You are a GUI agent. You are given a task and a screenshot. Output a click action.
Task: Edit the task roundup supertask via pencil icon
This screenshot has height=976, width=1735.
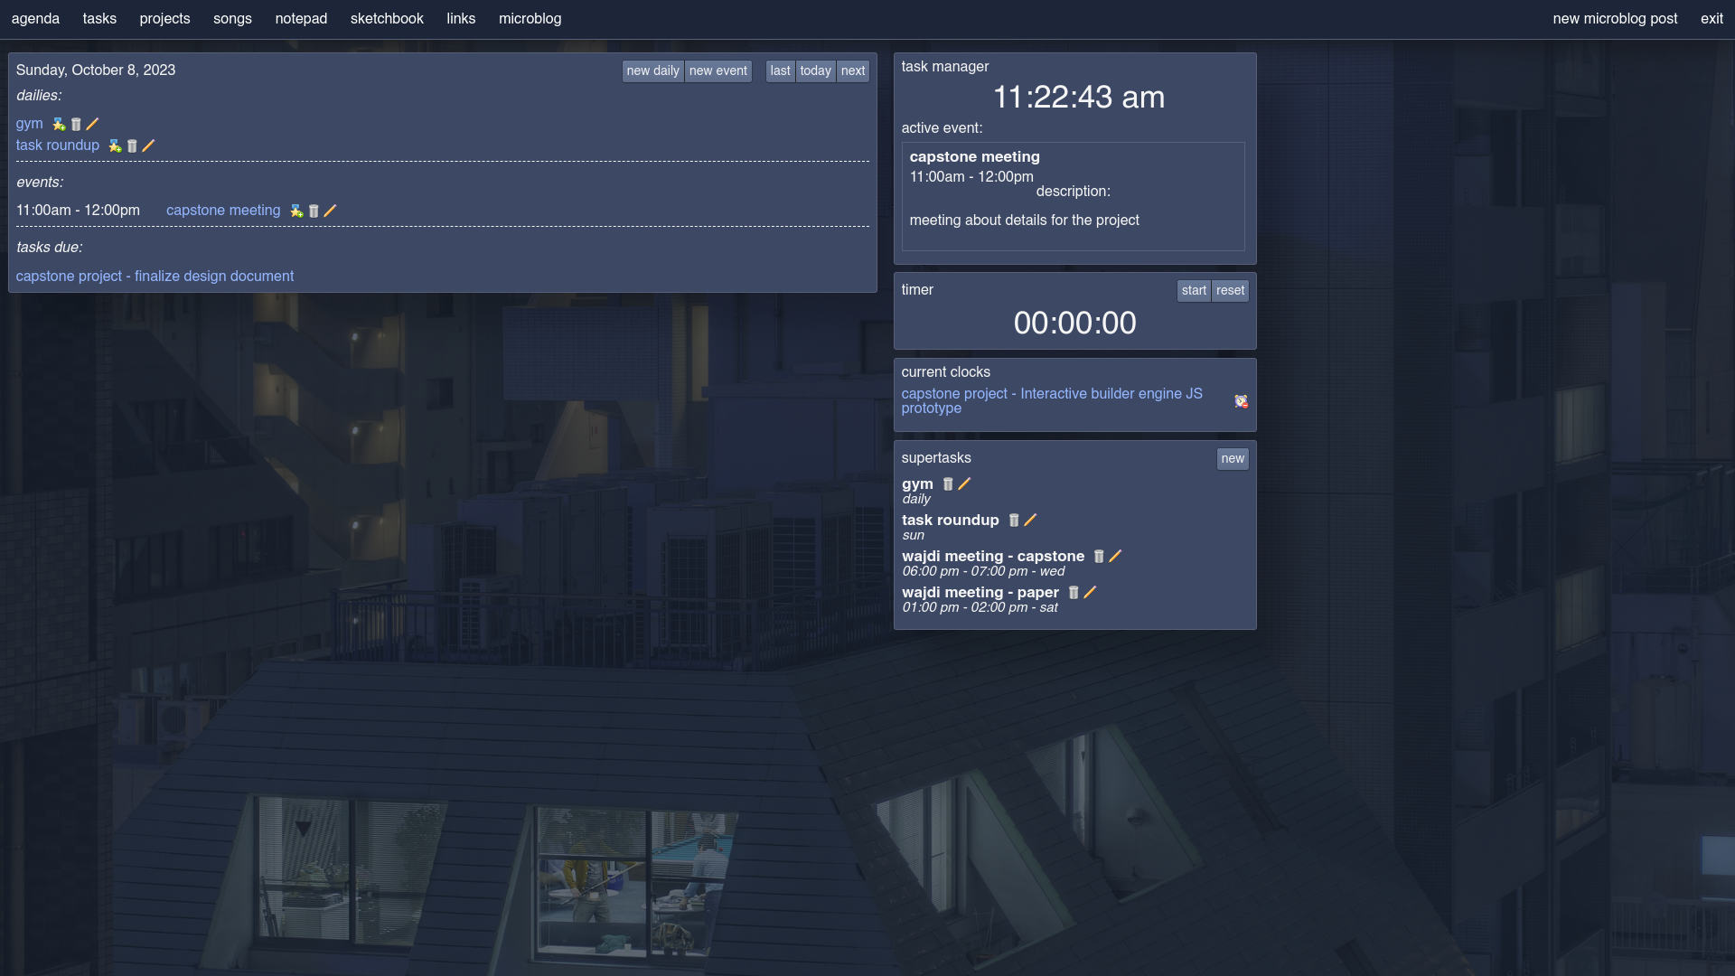[1030, 521]
